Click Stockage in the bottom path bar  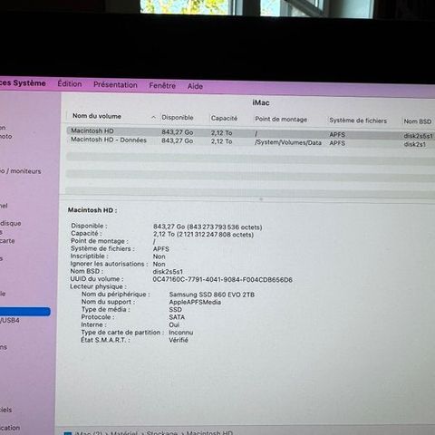click(x=162, y=433)
